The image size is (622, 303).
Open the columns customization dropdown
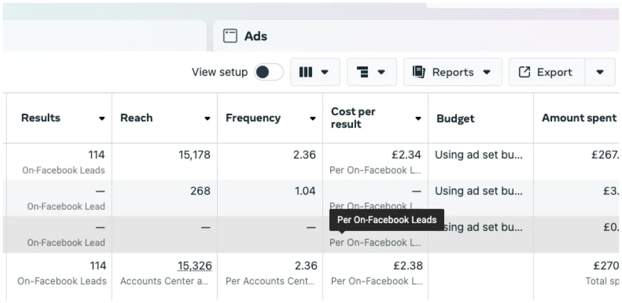click(x=315, y=72)
